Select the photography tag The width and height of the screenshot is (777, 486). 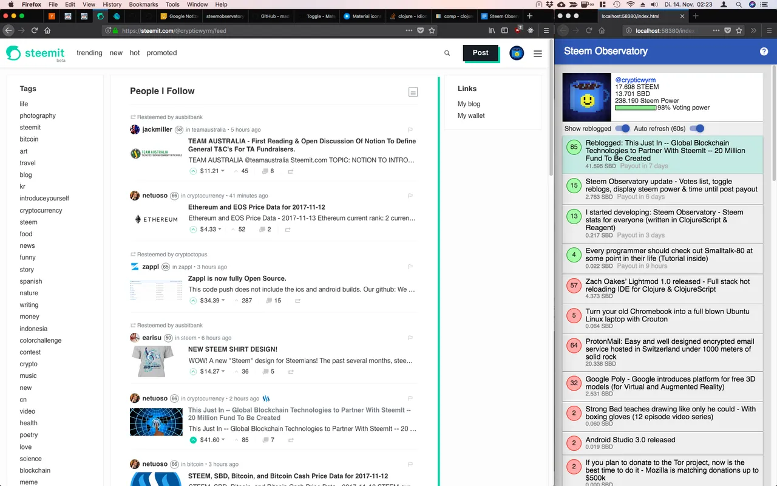coord(38,115)
